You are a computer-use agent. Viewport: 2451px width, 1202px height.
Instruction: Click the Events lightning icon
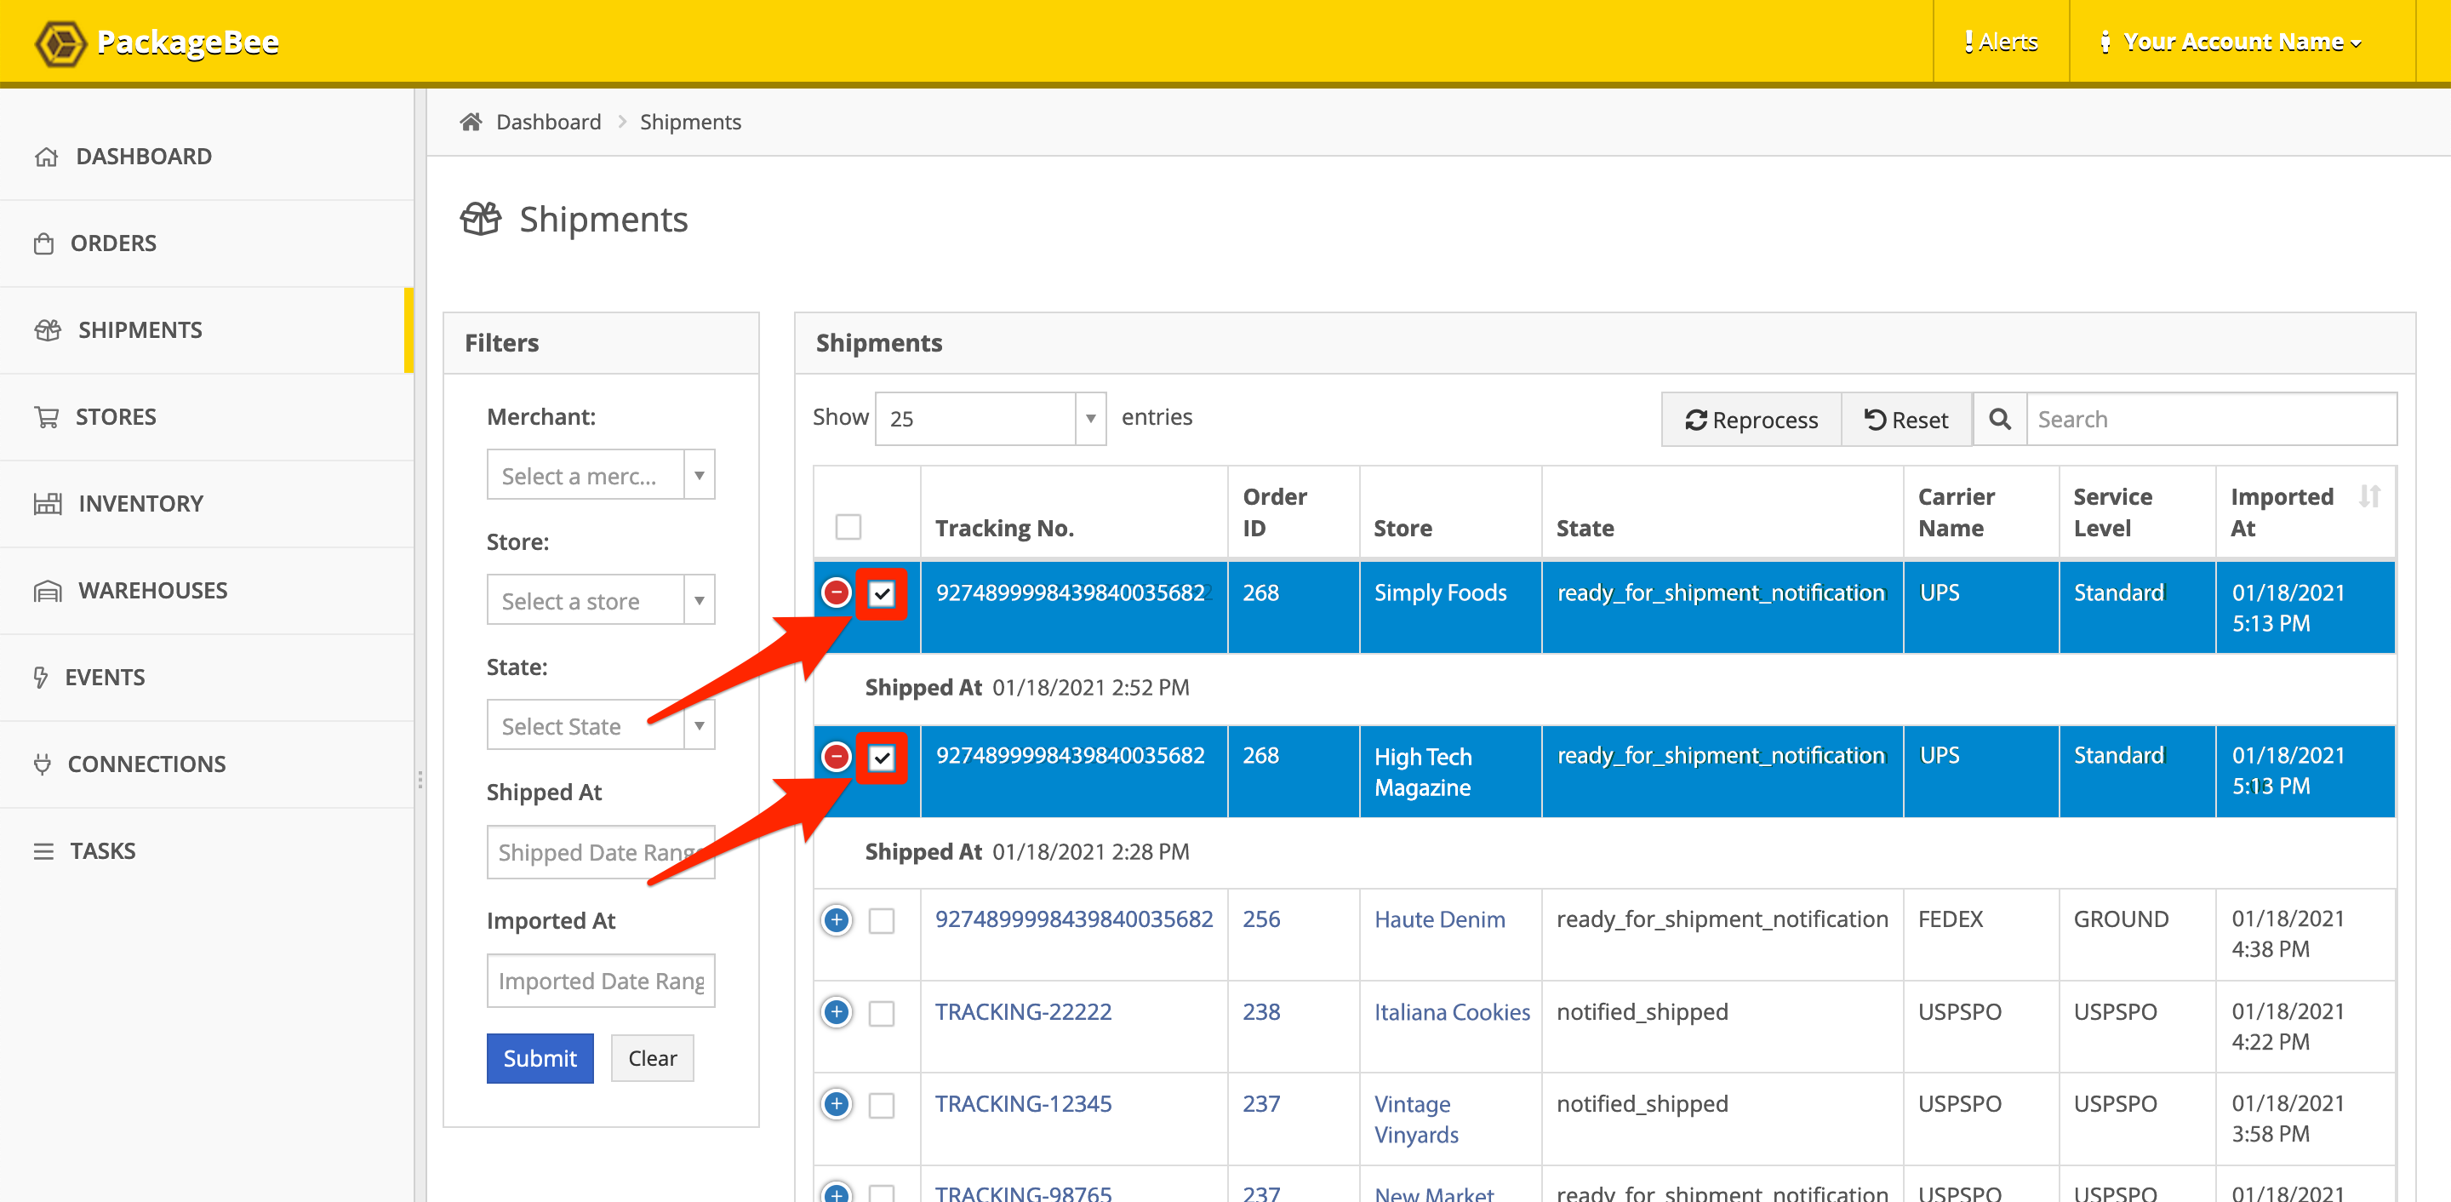(40, 677)
